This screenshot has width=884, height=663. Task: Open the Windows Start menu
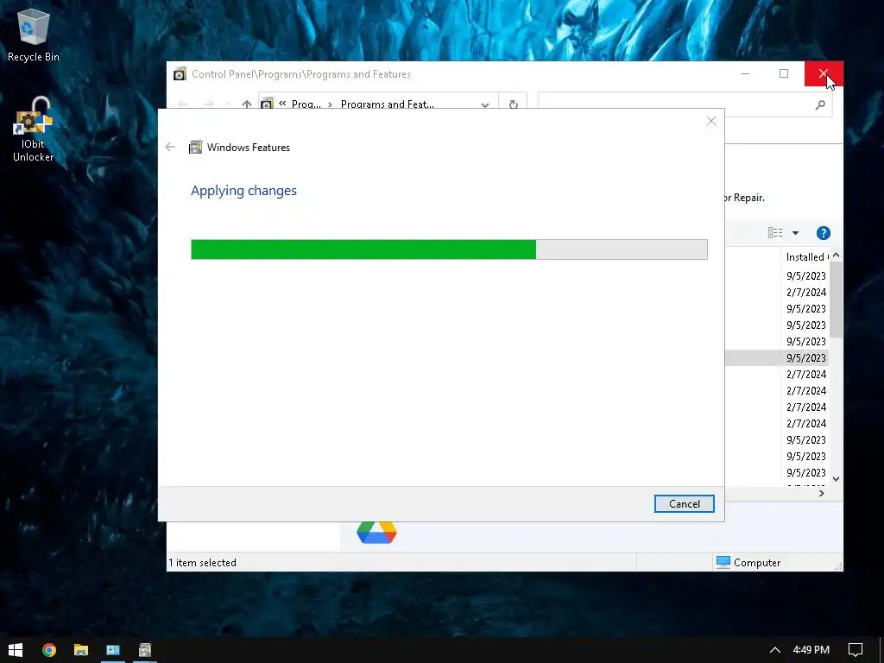[x=16, y=650]
